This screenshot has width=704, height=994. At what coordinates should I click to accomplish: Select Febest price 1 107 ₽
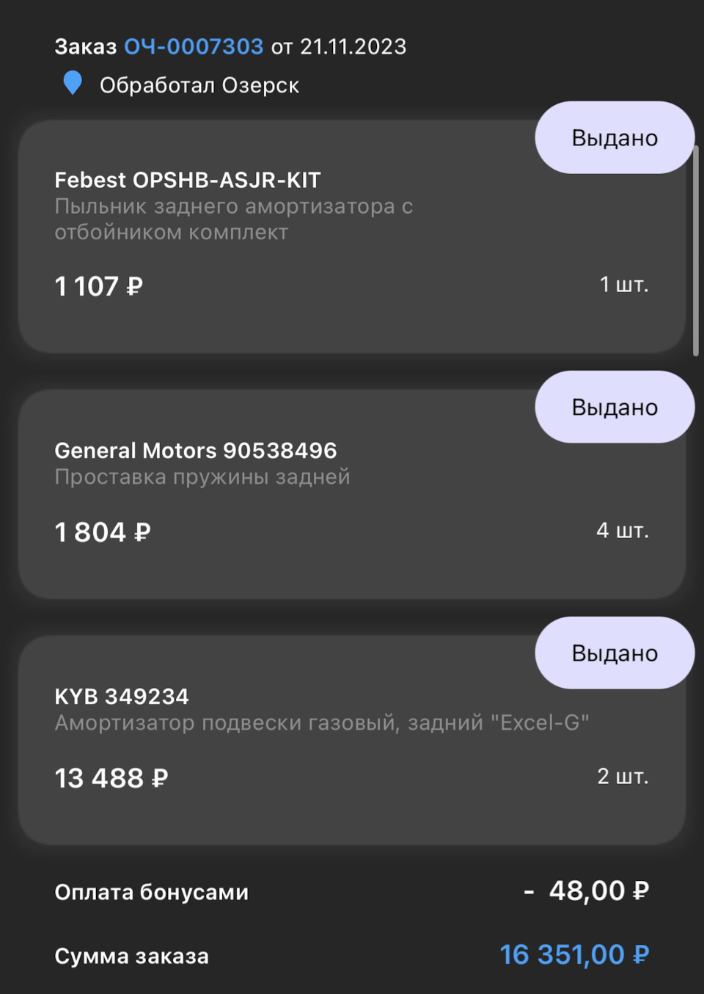click(99, 286)
